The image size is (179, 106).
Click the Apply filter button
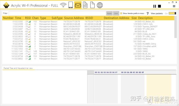click(x=109, y=13)
